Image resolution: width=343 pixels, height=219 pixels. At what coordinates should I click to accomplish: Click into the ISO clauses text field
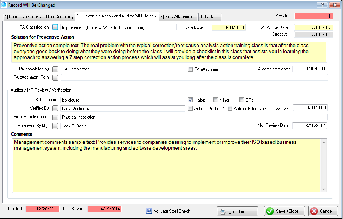click(122, 100)
